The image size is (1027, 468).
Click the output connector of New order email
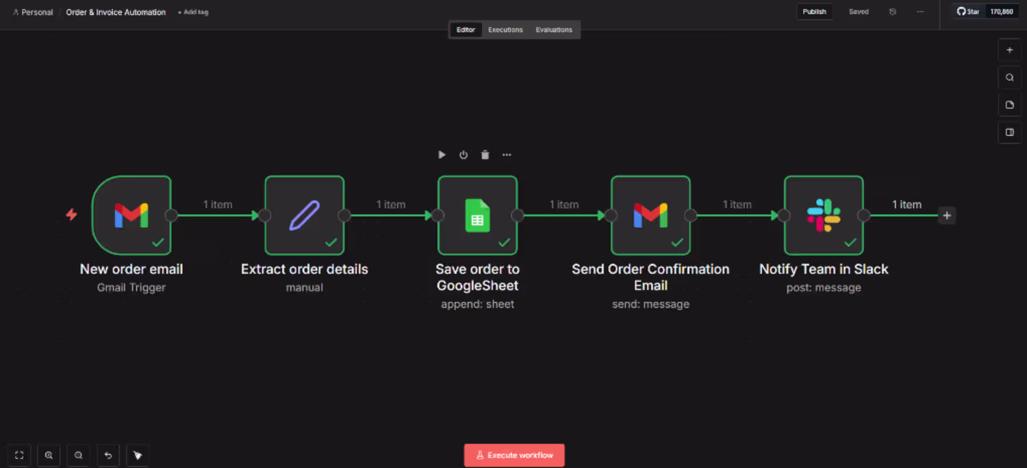click(172, 216)
